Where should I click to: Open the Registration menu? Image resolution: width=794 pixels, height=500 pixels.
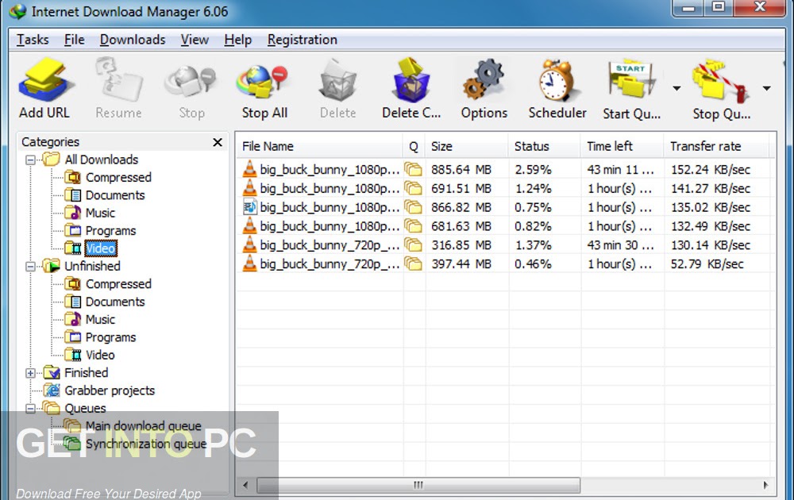[x=302, y=40]
